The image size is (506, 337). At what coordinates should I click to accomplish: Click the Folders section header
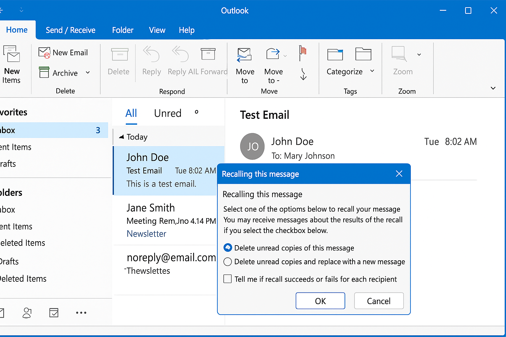11,193
